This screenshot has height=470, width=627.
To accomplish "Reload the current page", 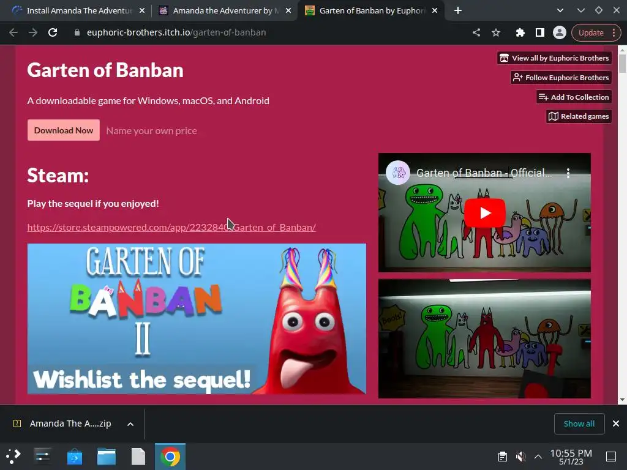I will [x=53, y=32].
